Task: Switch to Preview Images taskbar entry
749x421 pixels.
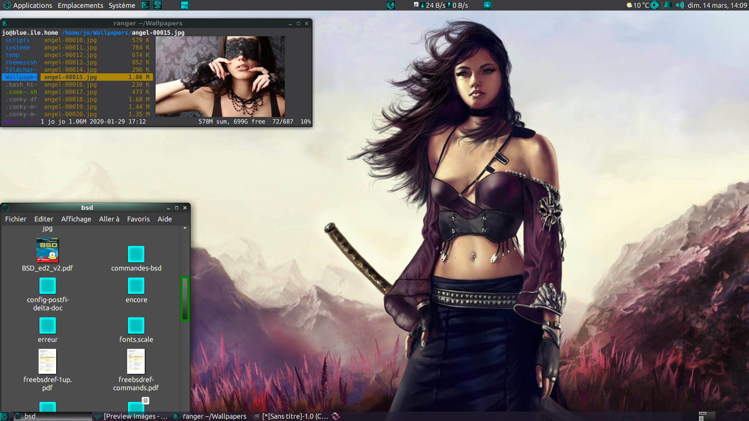Action: point(131,416)
